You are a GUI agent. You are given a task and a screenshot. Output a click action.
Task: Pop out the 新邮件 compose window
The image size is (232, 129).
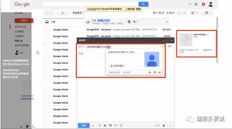pos(168,40)
